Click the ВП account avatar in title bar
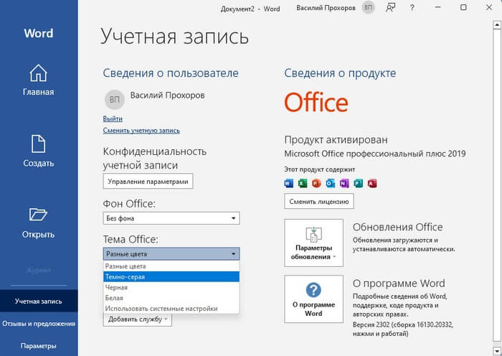Screen dimensions: 502x356 tap(369, 7)
